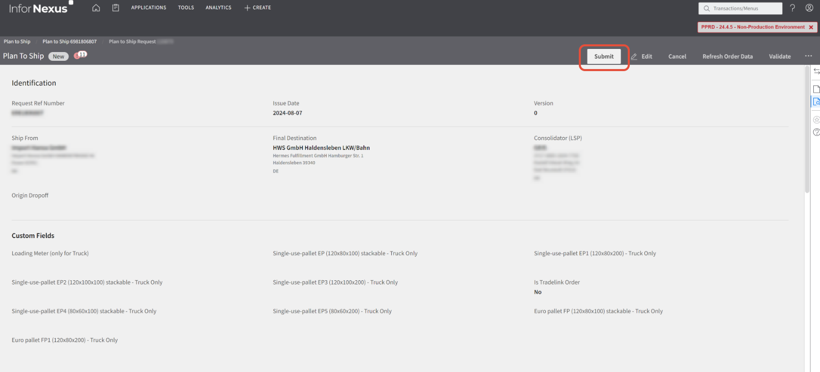Focus the Transactions/Menus search field
Viewport: 820px width, 372px height.
click(x=740, y=8)
